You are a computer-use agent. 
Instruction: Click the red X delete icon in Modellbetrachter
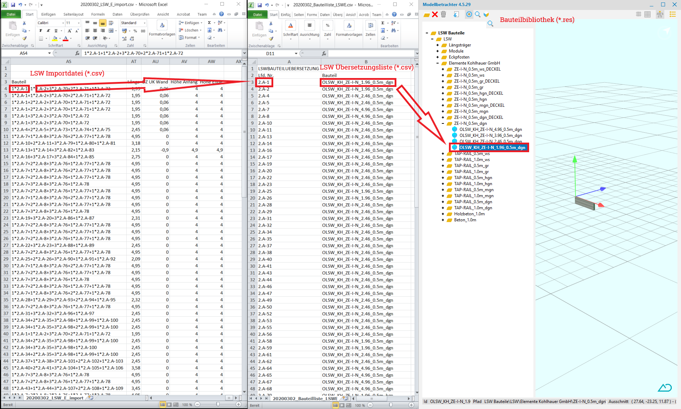click(x=435, y=15)
